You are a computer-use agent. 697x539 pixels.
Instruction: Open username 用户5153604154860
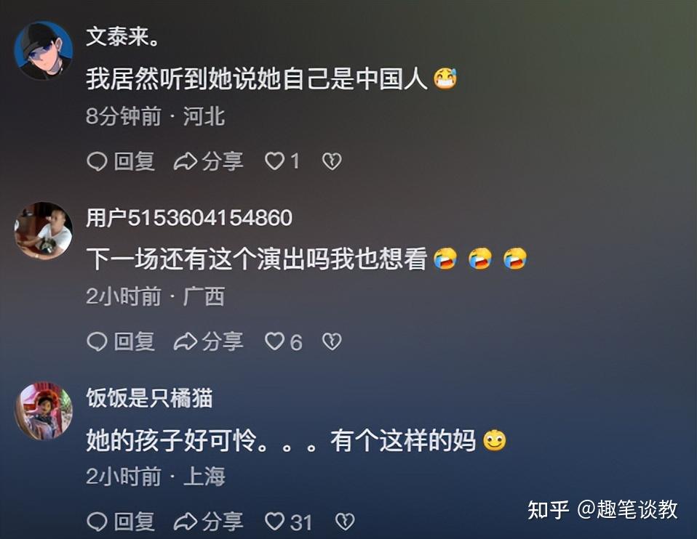189,217
